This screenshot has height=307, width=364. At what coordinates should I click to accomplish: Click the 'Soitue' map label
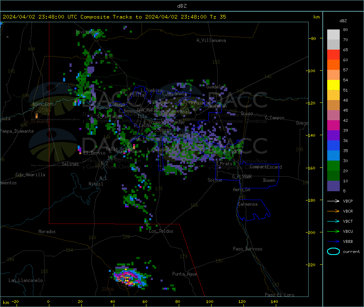coord(215,180)
